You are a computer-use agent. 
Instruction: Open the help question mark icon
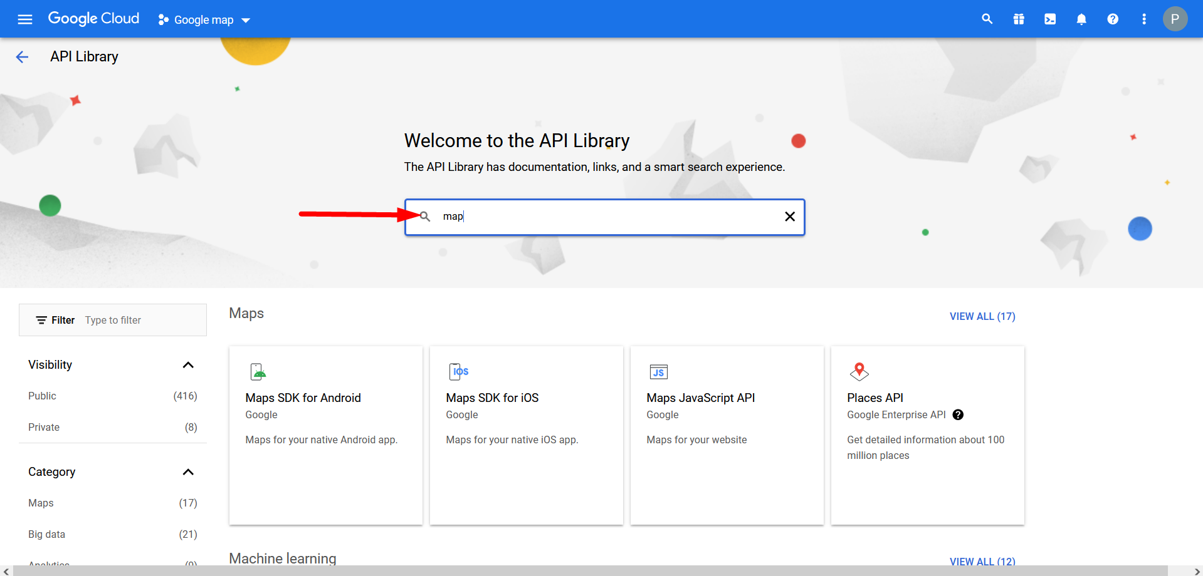[1113, 19]
